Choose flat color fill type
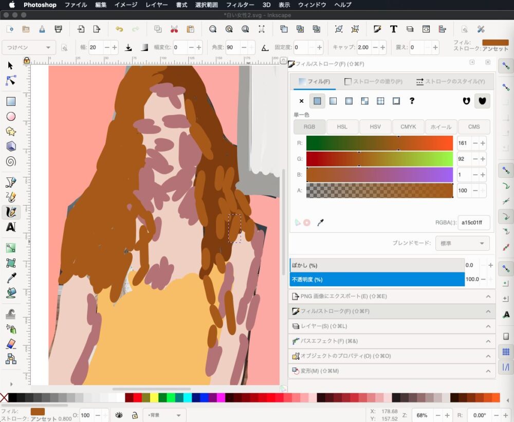514x422 pixels. click(317, 101)
